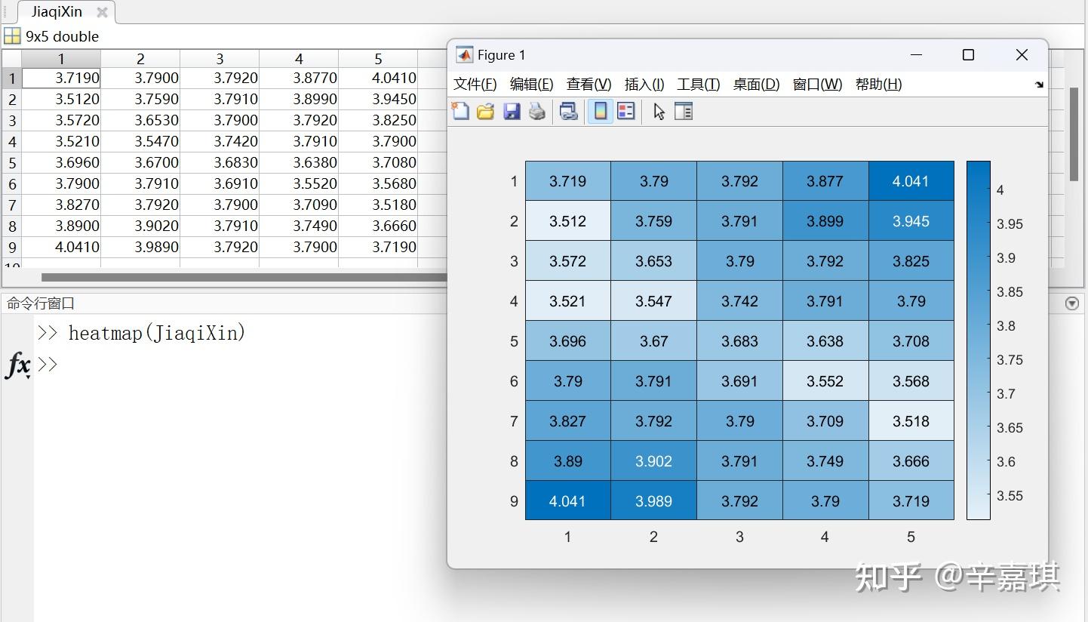Click the variables panel grid icon
The width and height of the screenshot is (1088, 622).
click(12, 35)
